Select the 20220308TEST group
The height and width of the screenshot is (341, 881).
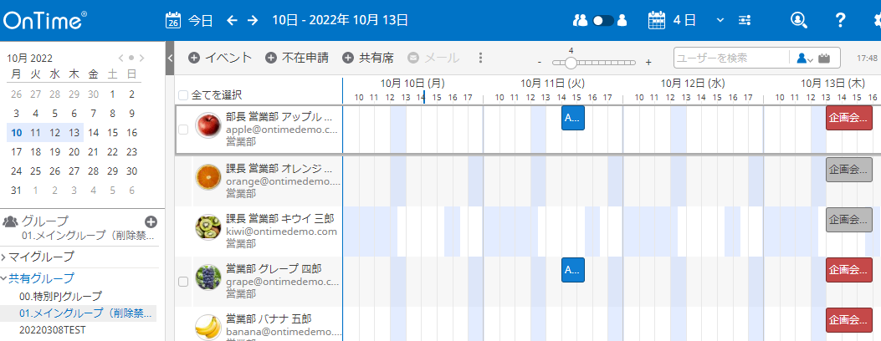tap(52, 329)
